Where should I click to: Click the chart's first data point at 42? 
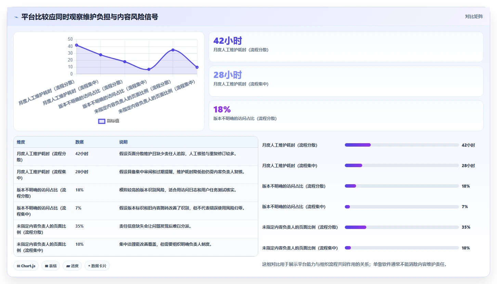pos(77,45)
